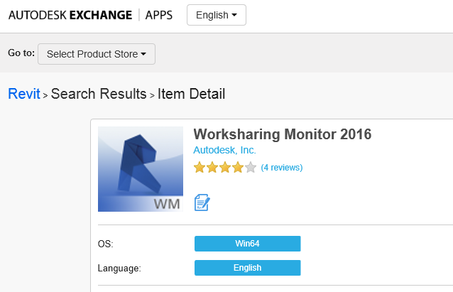Click the Item Detail breadcrumb text
This screenshot has width=453, height=292.
click(x=191, y=94)
